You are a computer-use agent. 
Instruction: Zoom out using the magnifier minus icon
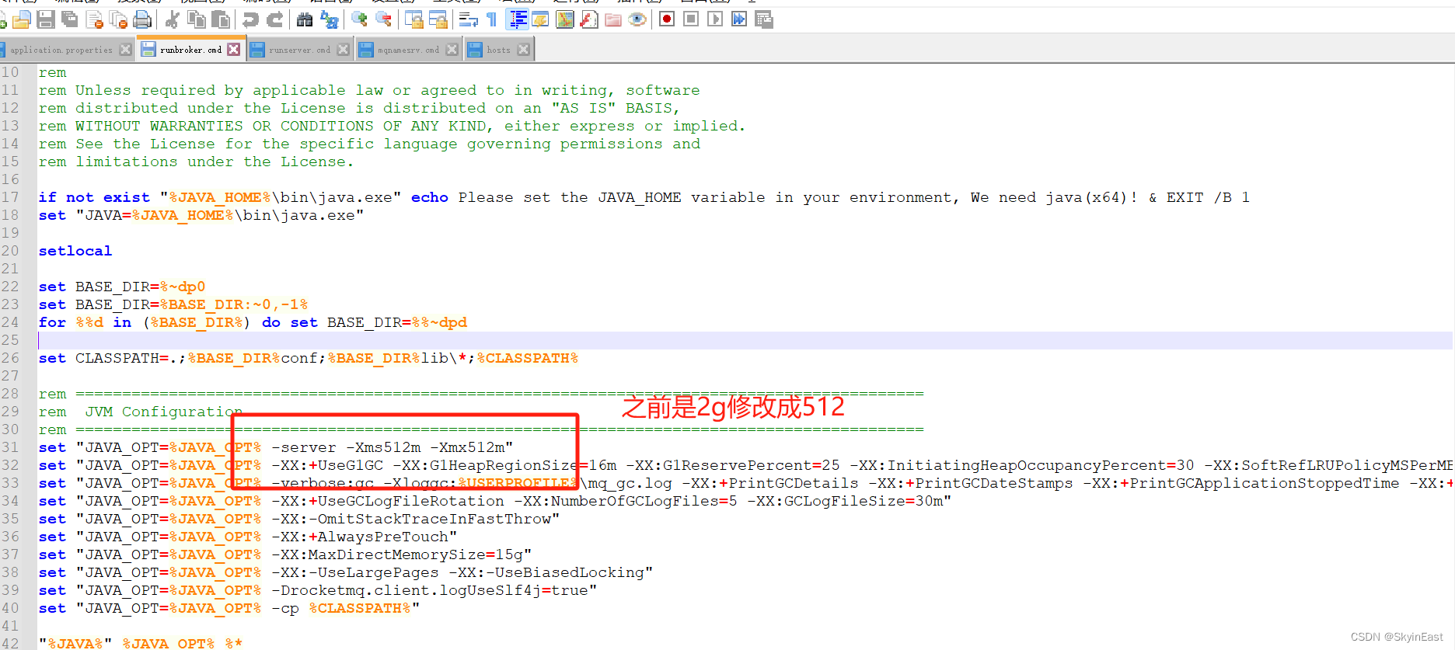pyautogui.click(x=383, y=19)
